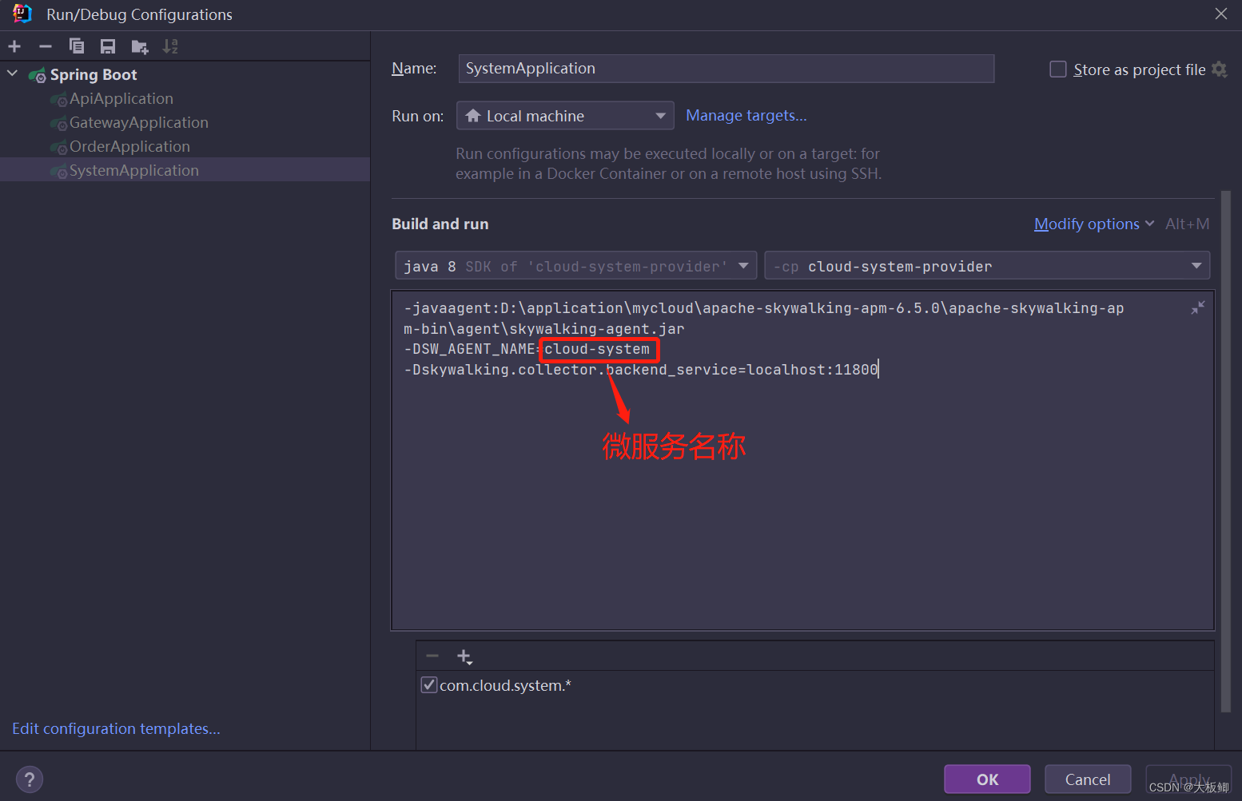
Task: Collapse the Spring Boot tree node
Action: (12, 73)
